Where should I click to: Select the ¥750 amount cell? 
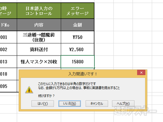click(x=77, y=37)
